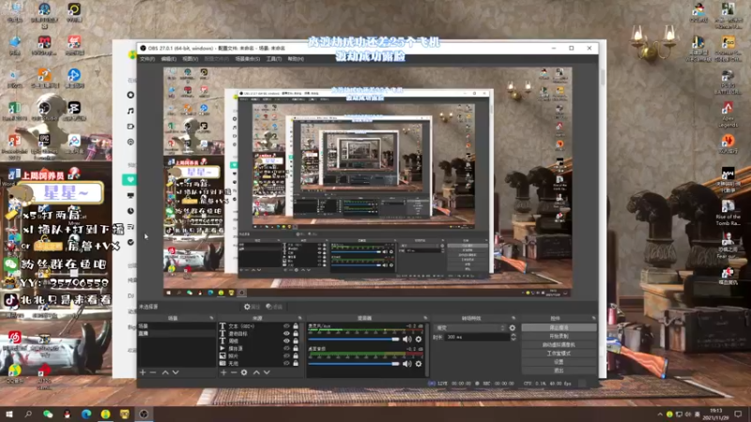Open settings gear for 桌面音频 channel
The width and height of the screenshot is (751, 422).
tap(419, 364)
